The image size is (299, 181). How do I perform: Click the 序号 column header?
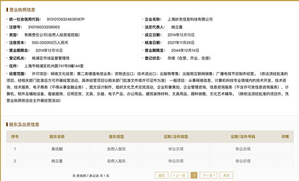[x=15, y=136]
